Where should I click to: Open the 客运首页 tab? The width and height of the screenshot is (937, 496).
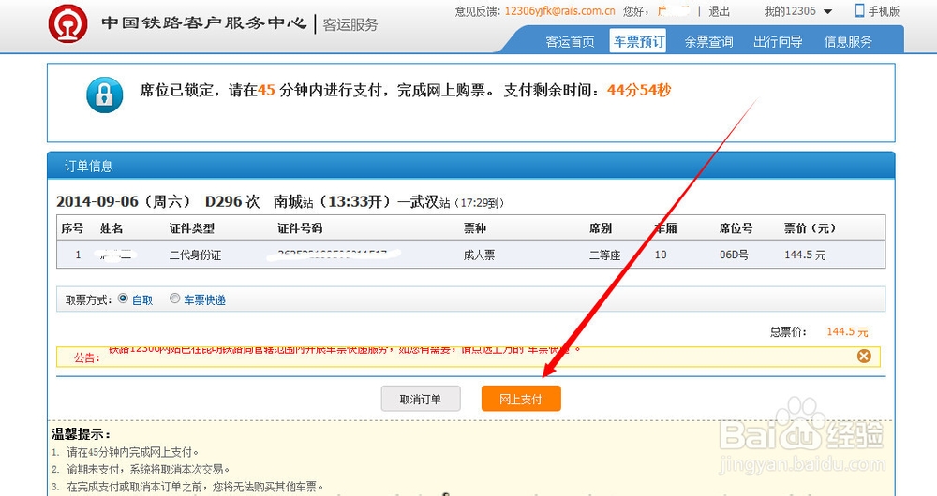click(570, 42)
